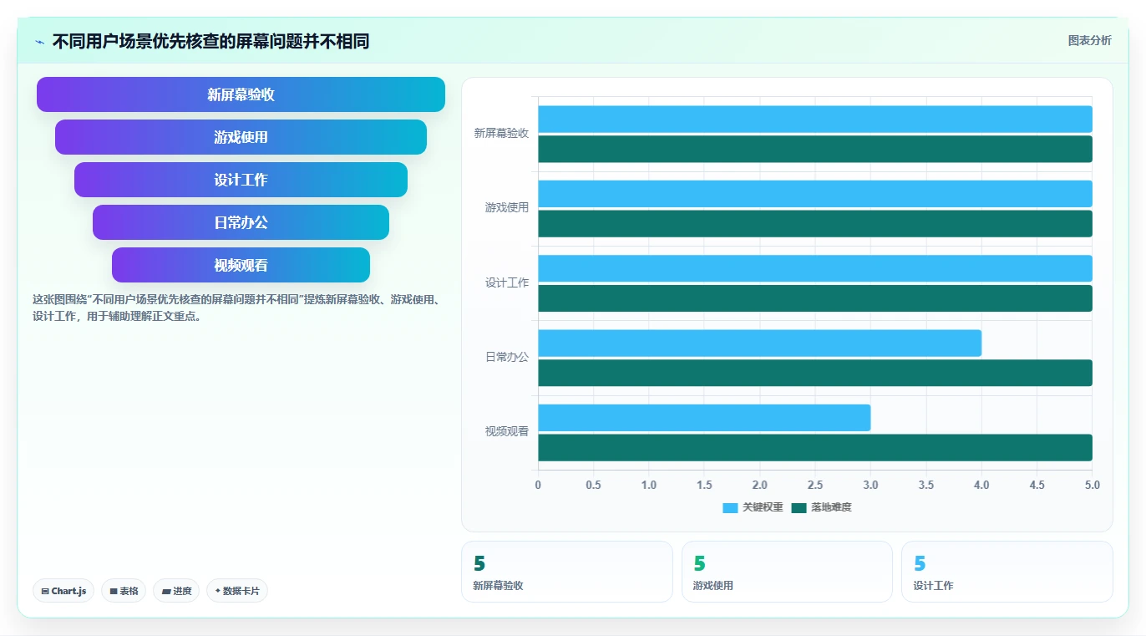Viewport: 1146px width, 636px height.
Task: Toggle the 关键权重 legend item
Action: point(753,507)
